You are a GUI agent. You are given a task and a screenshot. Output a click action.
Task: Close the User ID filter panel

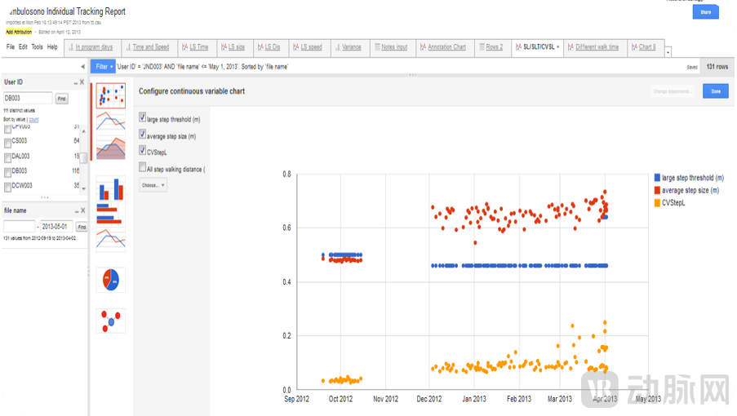(x=82, y=82)
